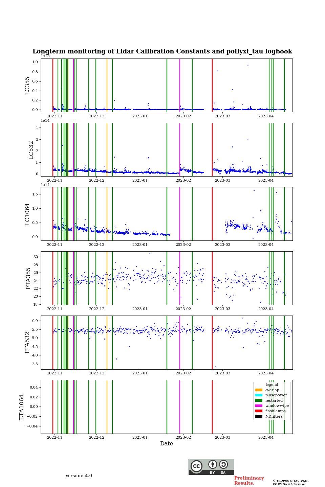Click the orange overlap line in LC355 plot
Image resolution: width=325 pixels, height=487 pixels.
107,85
